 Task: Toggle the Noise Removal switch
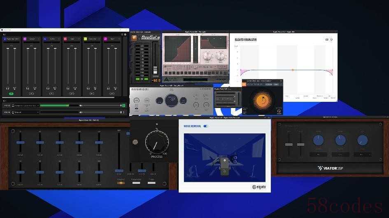click(x=206, y=126)
